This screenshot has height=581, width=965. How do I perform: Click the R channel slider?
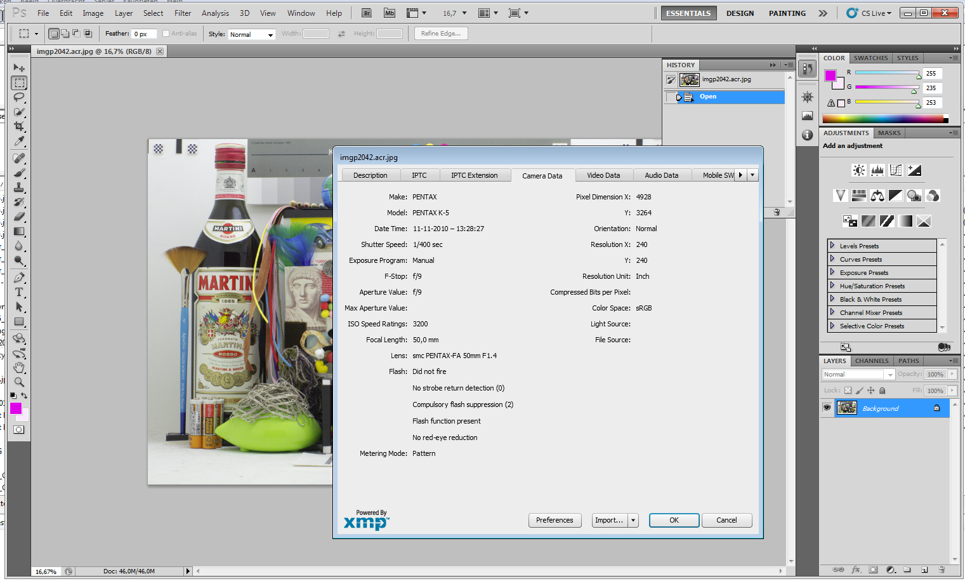tap(887, 74)
